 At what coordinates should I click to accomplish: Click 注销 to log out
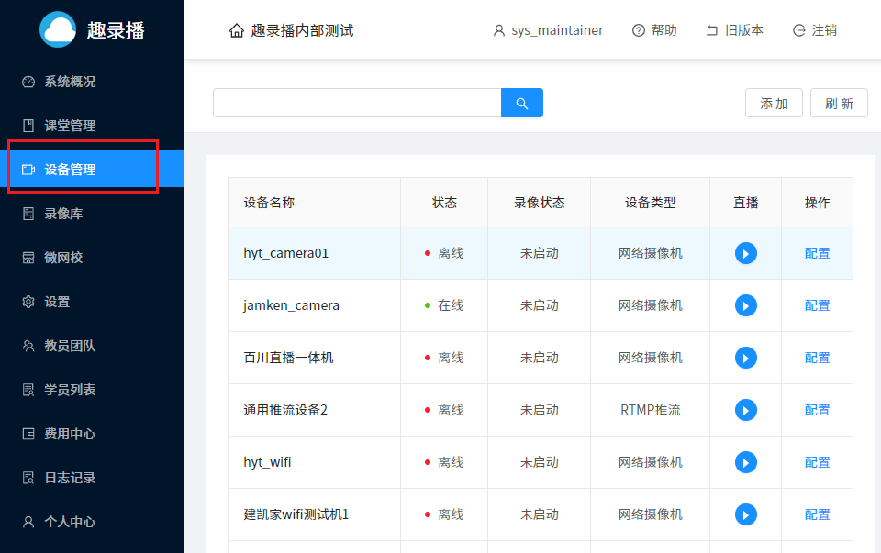(815, 30)
